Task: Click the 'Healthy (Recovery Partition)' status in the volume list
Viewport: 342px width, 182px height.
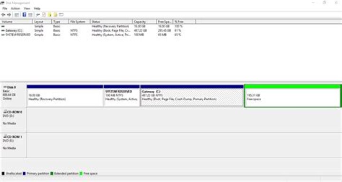Action: pyautogui.click(x=110, y=26)
